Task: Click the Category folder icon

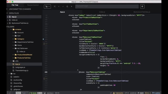Action: pyautogui.click(x=15, y=39)
